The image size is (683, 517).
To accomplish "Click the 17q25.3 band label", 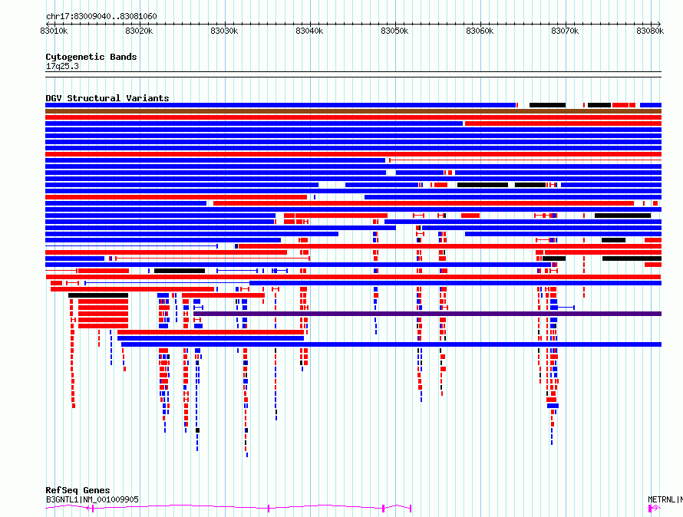I will pyautogui.click(x=62, y=66).
